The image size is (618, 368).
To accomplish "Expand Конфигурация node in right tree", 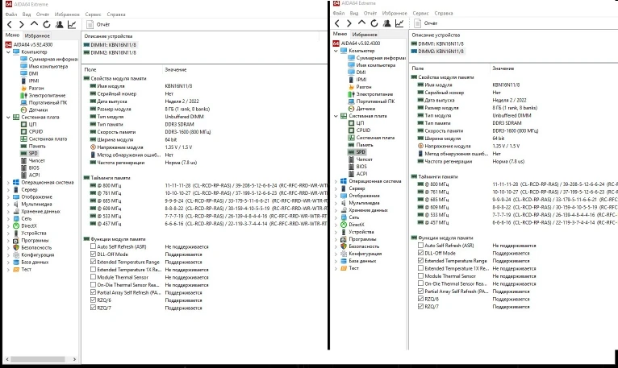I will (x=336, y=254).
